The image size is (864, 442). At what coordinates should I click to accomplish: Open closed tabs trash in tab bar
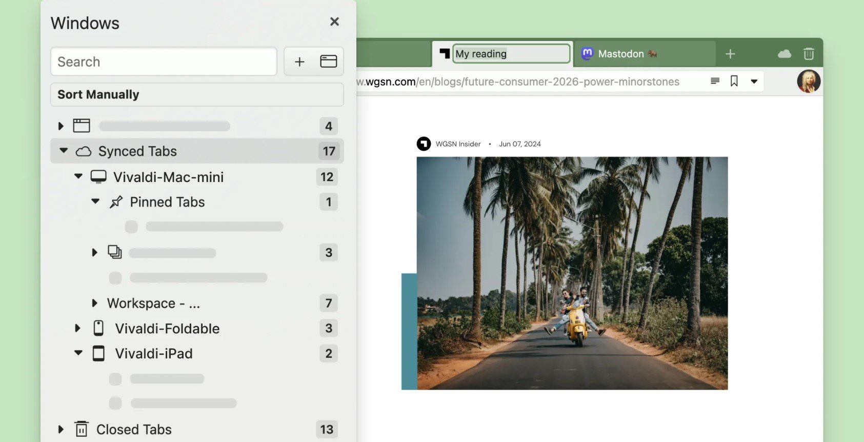(x=809, y=53)
